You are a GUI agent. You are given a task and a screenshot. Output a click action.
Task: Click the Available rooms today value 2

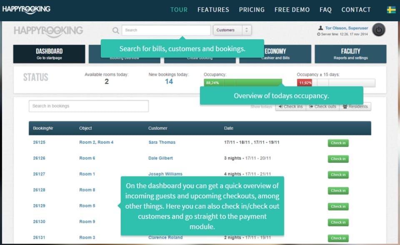pos(107,81)
